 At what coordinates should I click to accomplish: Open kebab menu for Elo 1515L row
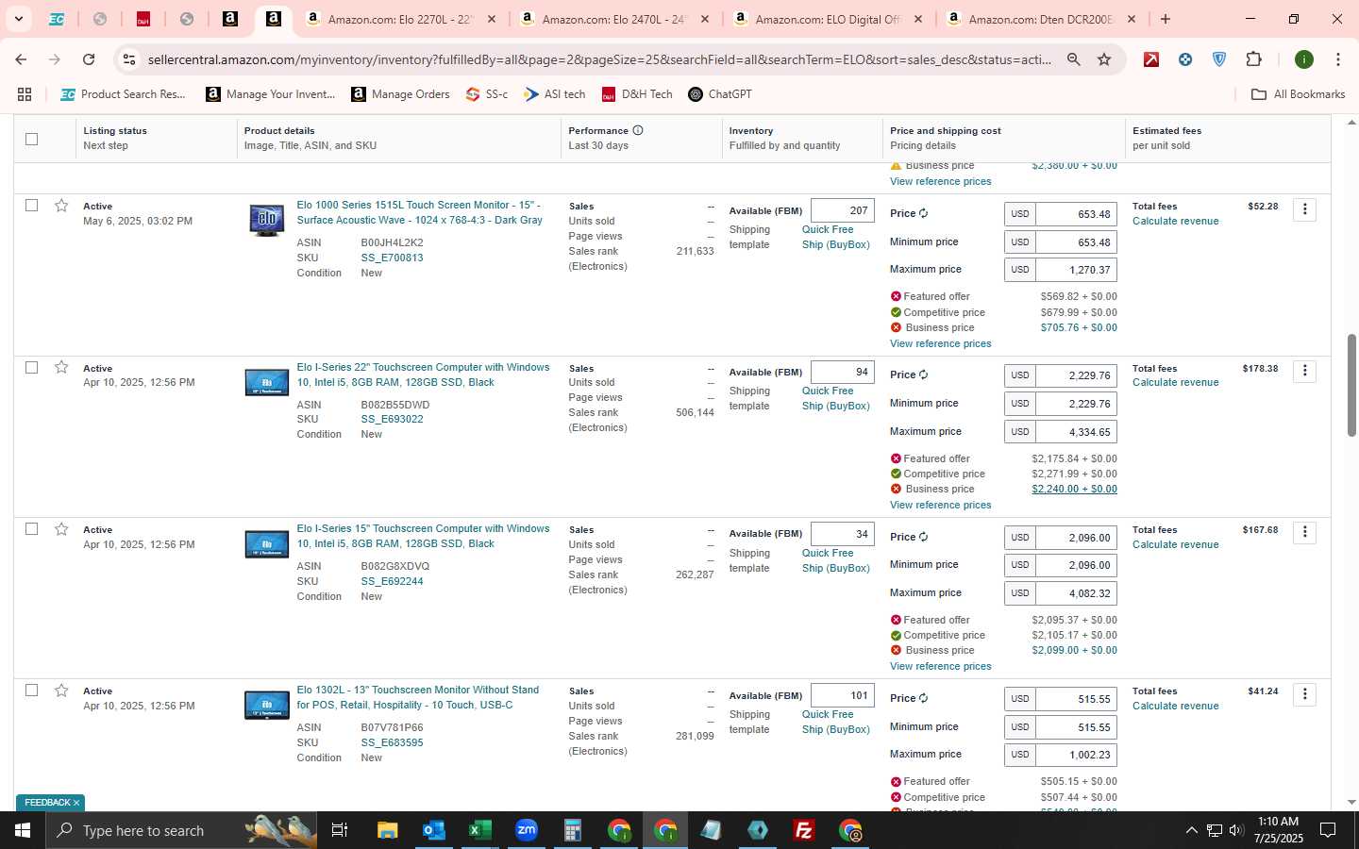click(x=1305, y=209)
